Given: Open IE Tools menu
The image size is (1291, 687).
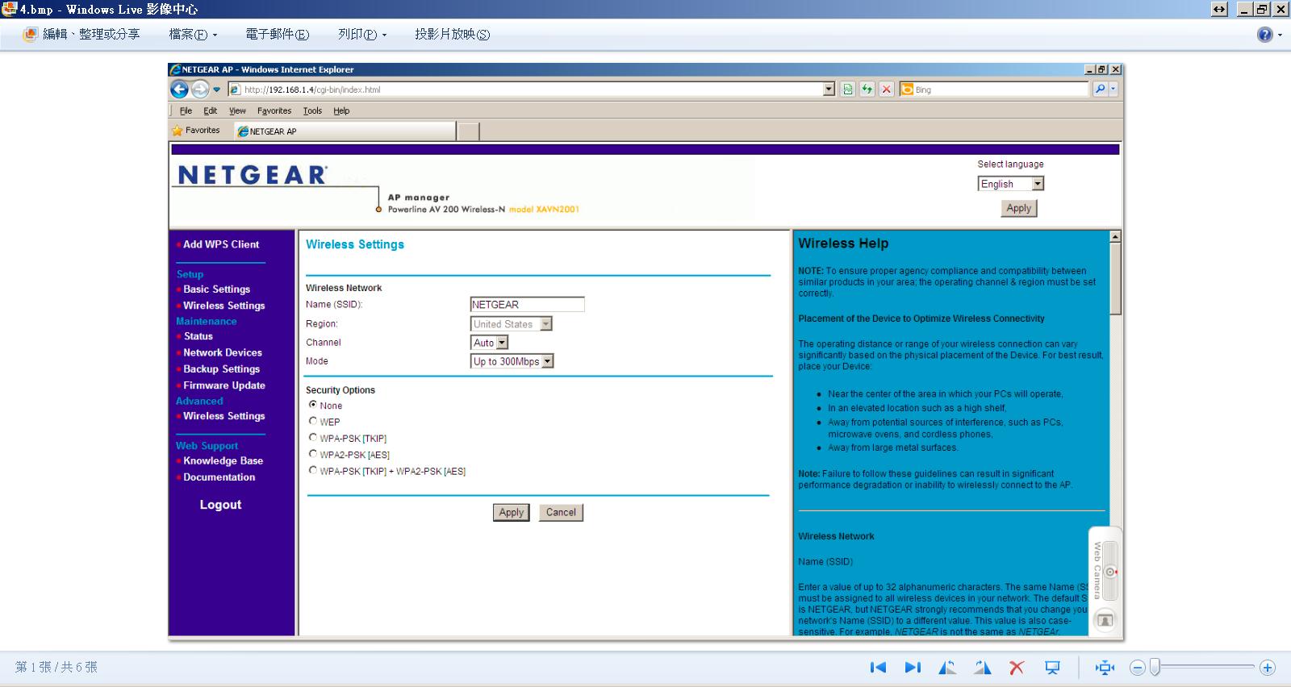Looking at the screenshot, I should click(312, 110).
